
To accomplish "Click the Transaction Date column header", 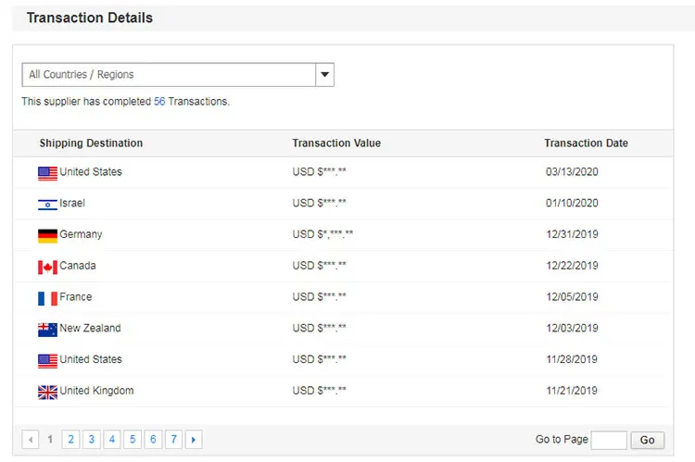I will [x=586, y=144].
